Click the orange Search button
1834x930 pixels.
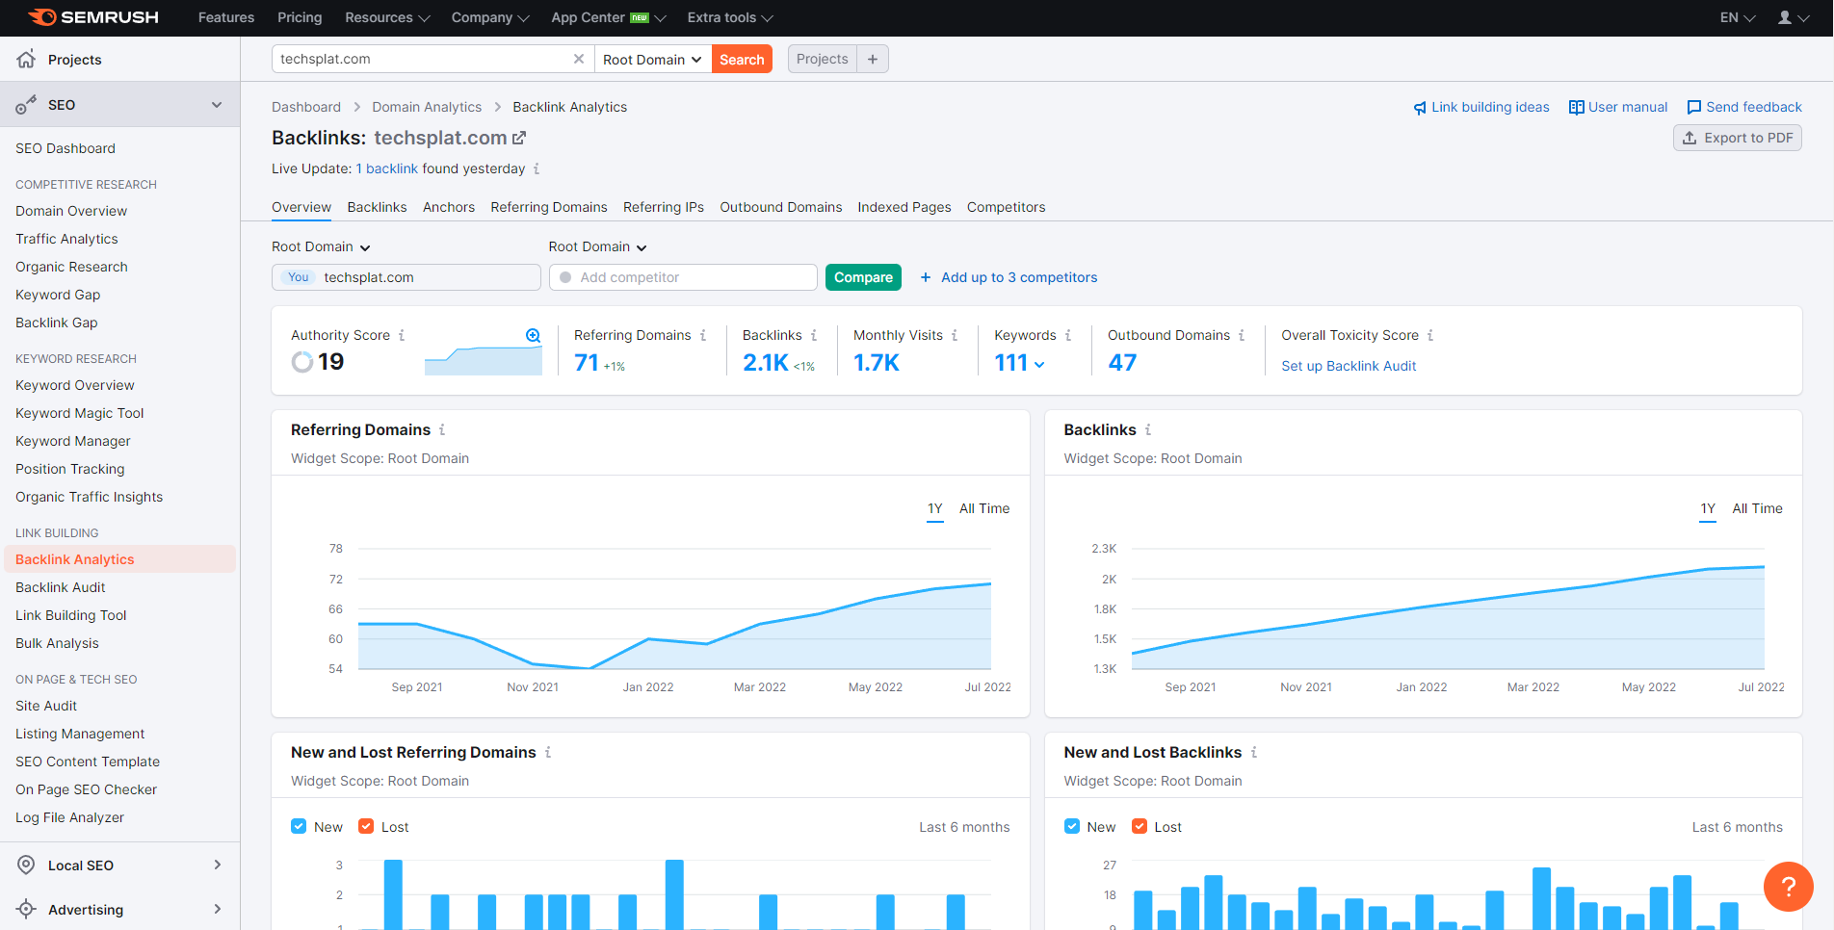[x=742, y=59]
